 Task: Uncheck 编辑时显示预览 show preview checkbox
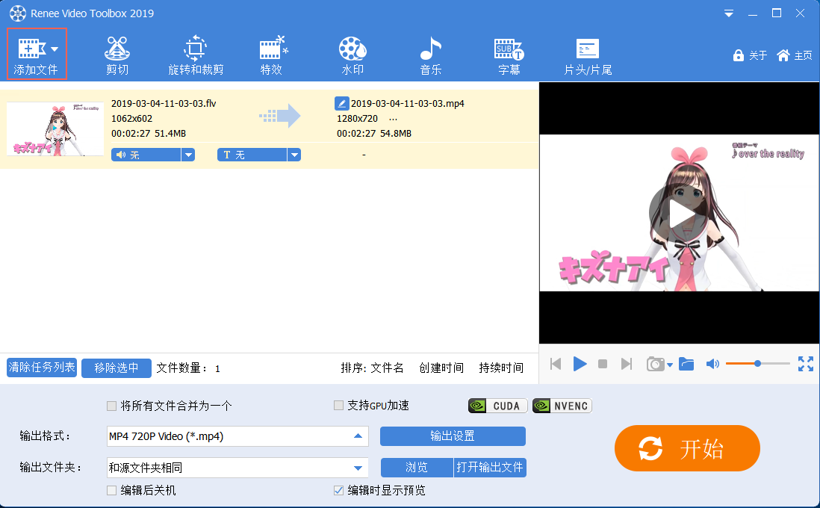338,490
